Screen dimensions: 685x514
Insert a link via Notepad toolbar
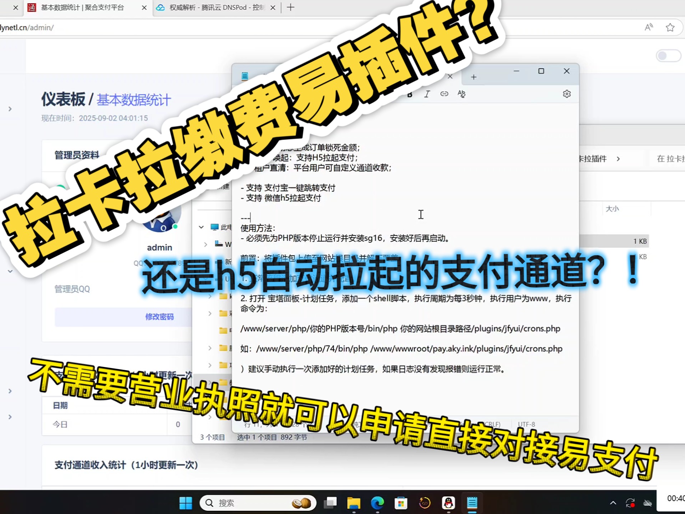click(444, 94)
